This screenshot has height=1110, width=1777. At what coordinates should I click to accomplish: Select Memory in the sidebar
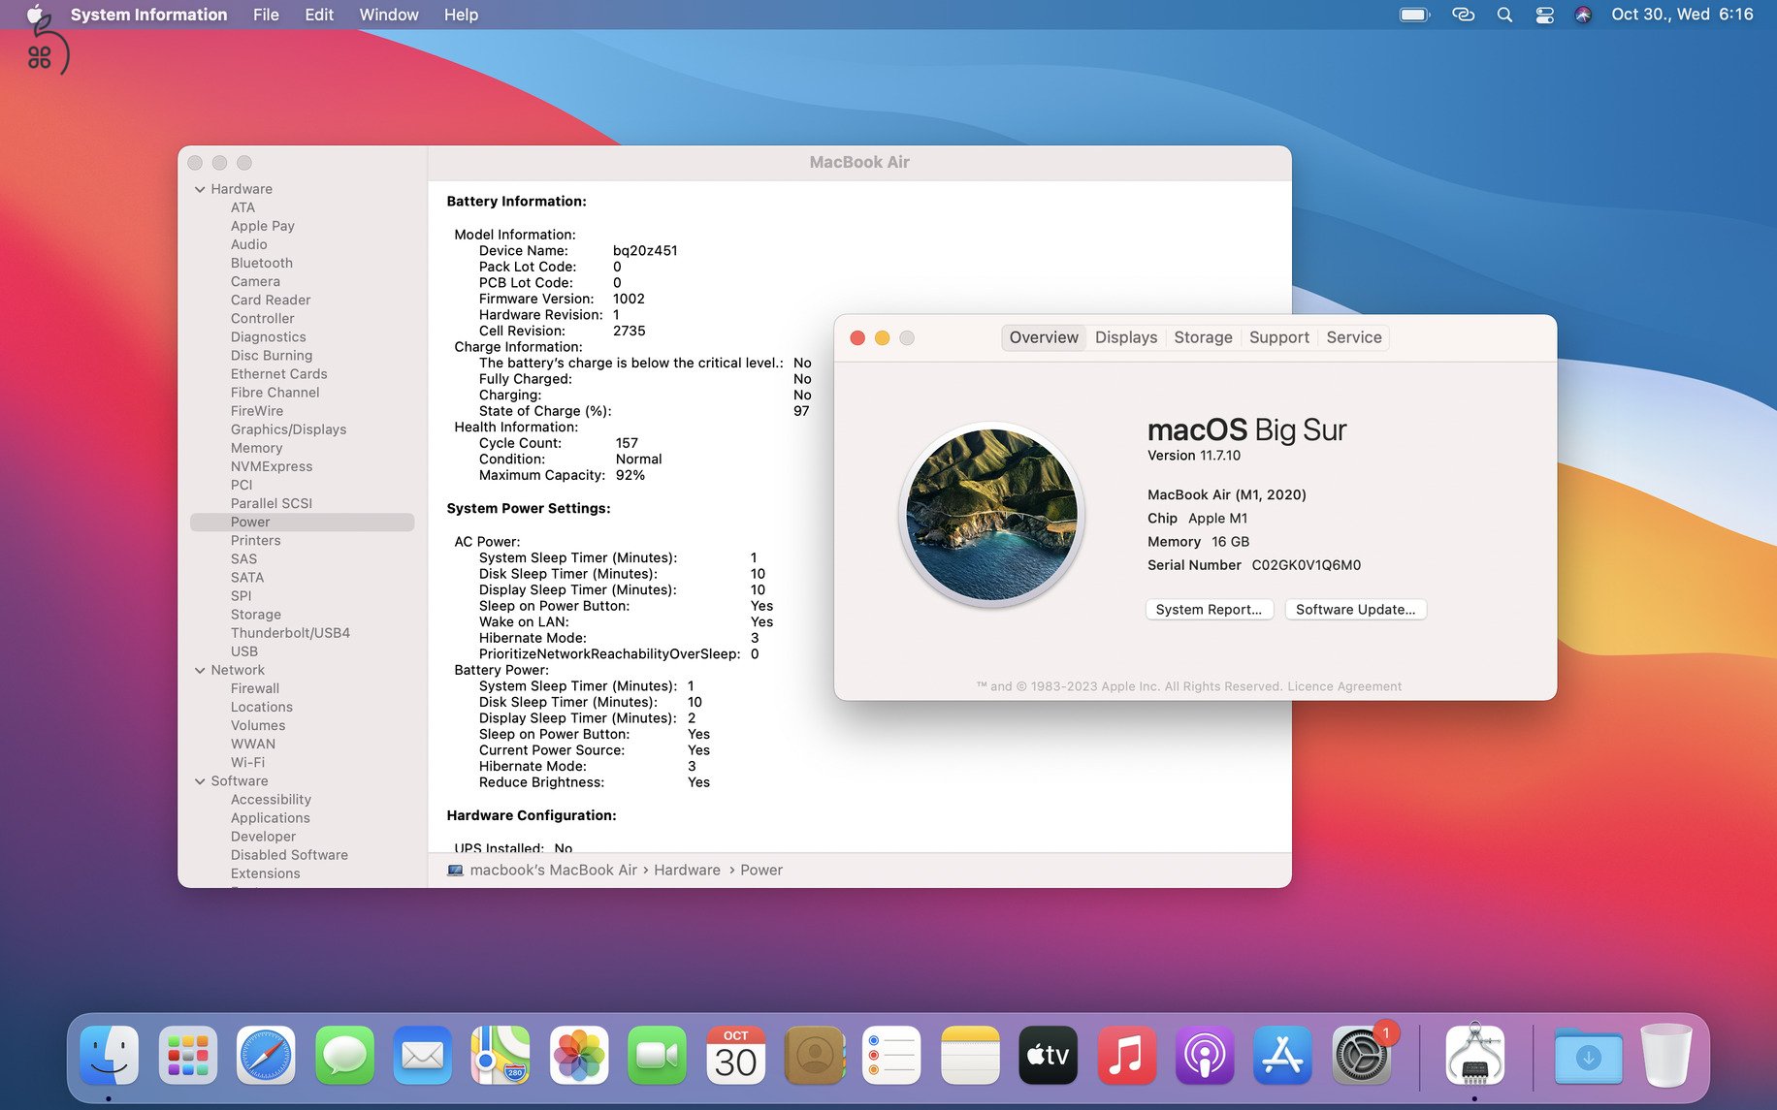pos(256,448)
